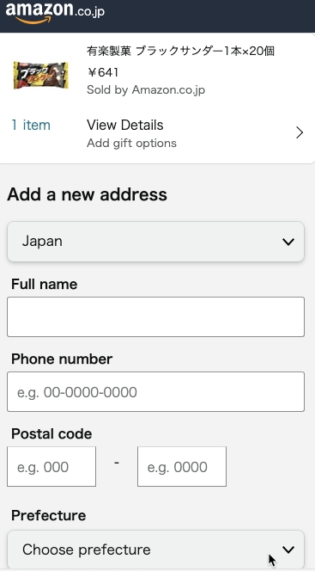This screenshot has width=315, height=571.
Task: Click the Japan dropdown arrow icon
Action: [288, 242]
